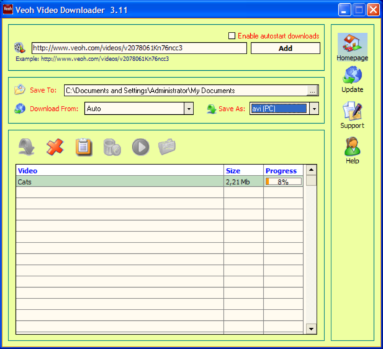383x349 pixels.
Task: Select the Cats video row
Action: coord(119,182)
